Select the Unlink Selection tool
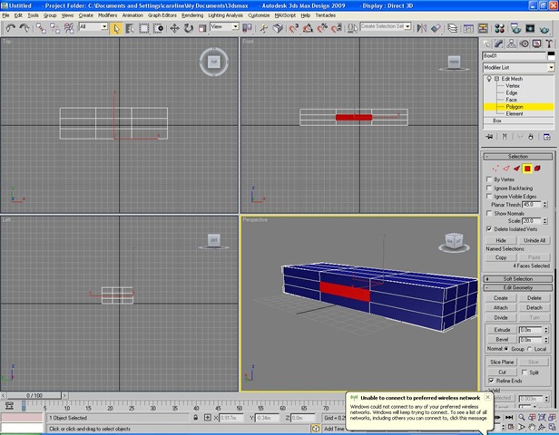 (54, 28)
